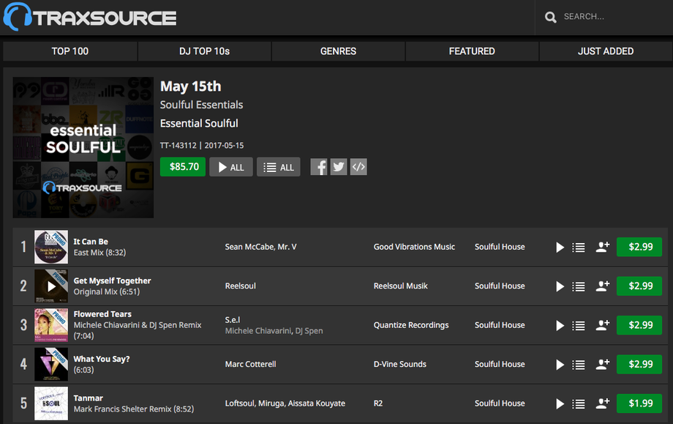
Task: Follow the artist for It Can Be
Action: (603, 247)
